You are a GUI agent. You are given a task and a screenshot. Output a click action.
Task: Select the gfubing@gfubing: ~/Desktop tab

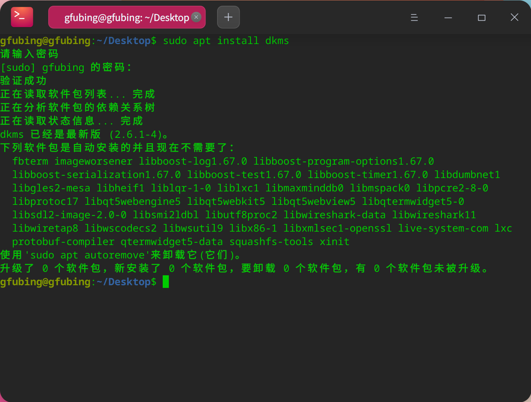tap(127, 17)
